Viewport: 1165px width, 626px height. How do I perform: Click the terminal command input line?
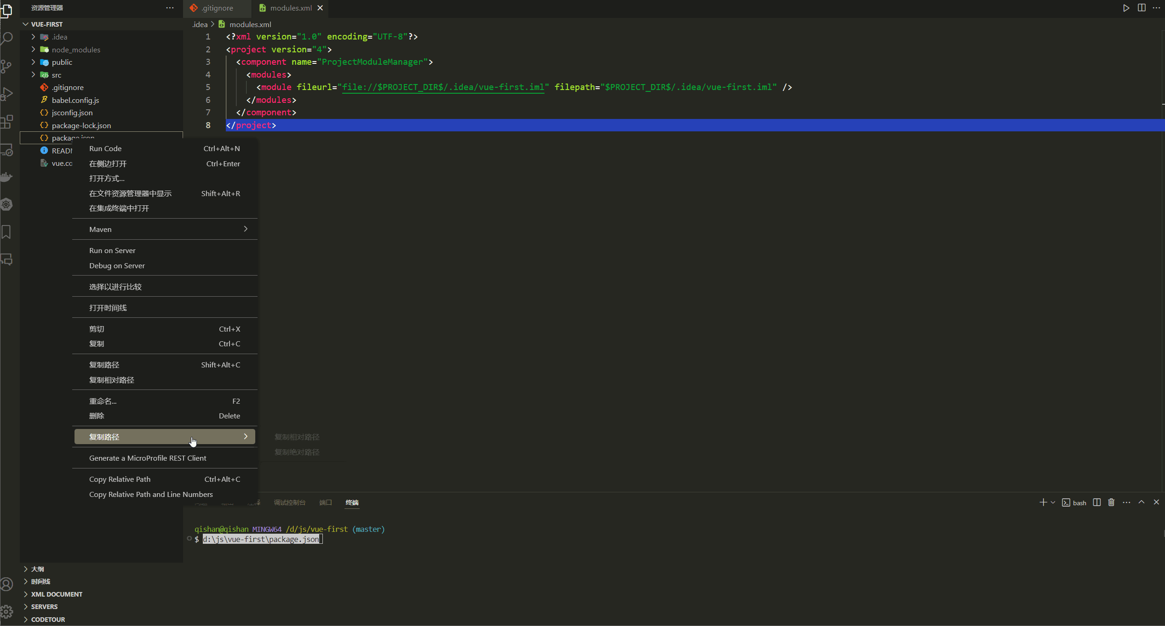(261, 539)
